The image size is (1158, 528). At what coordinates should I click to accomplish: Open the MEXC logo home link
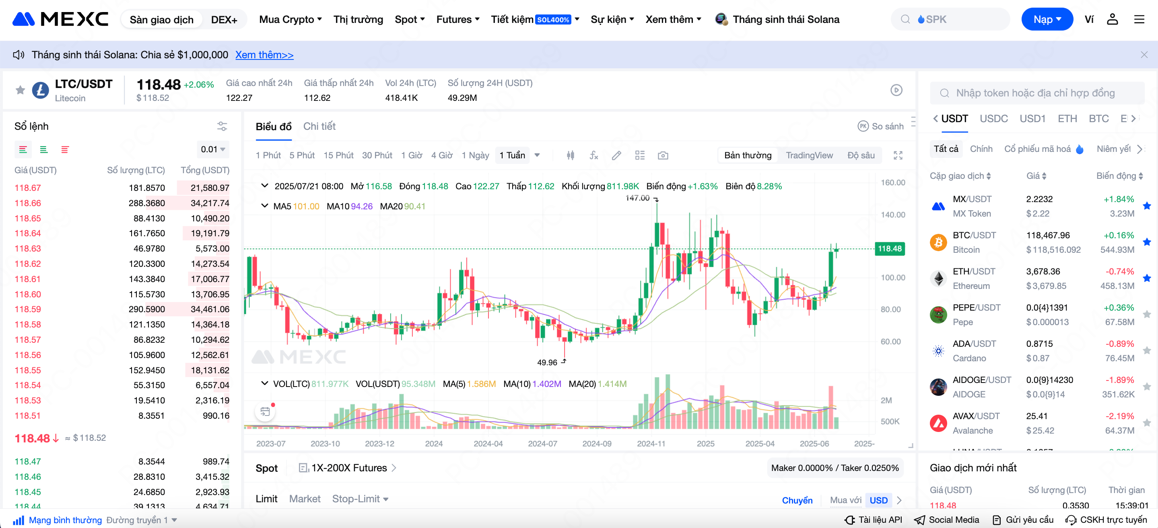click(60, 19)
